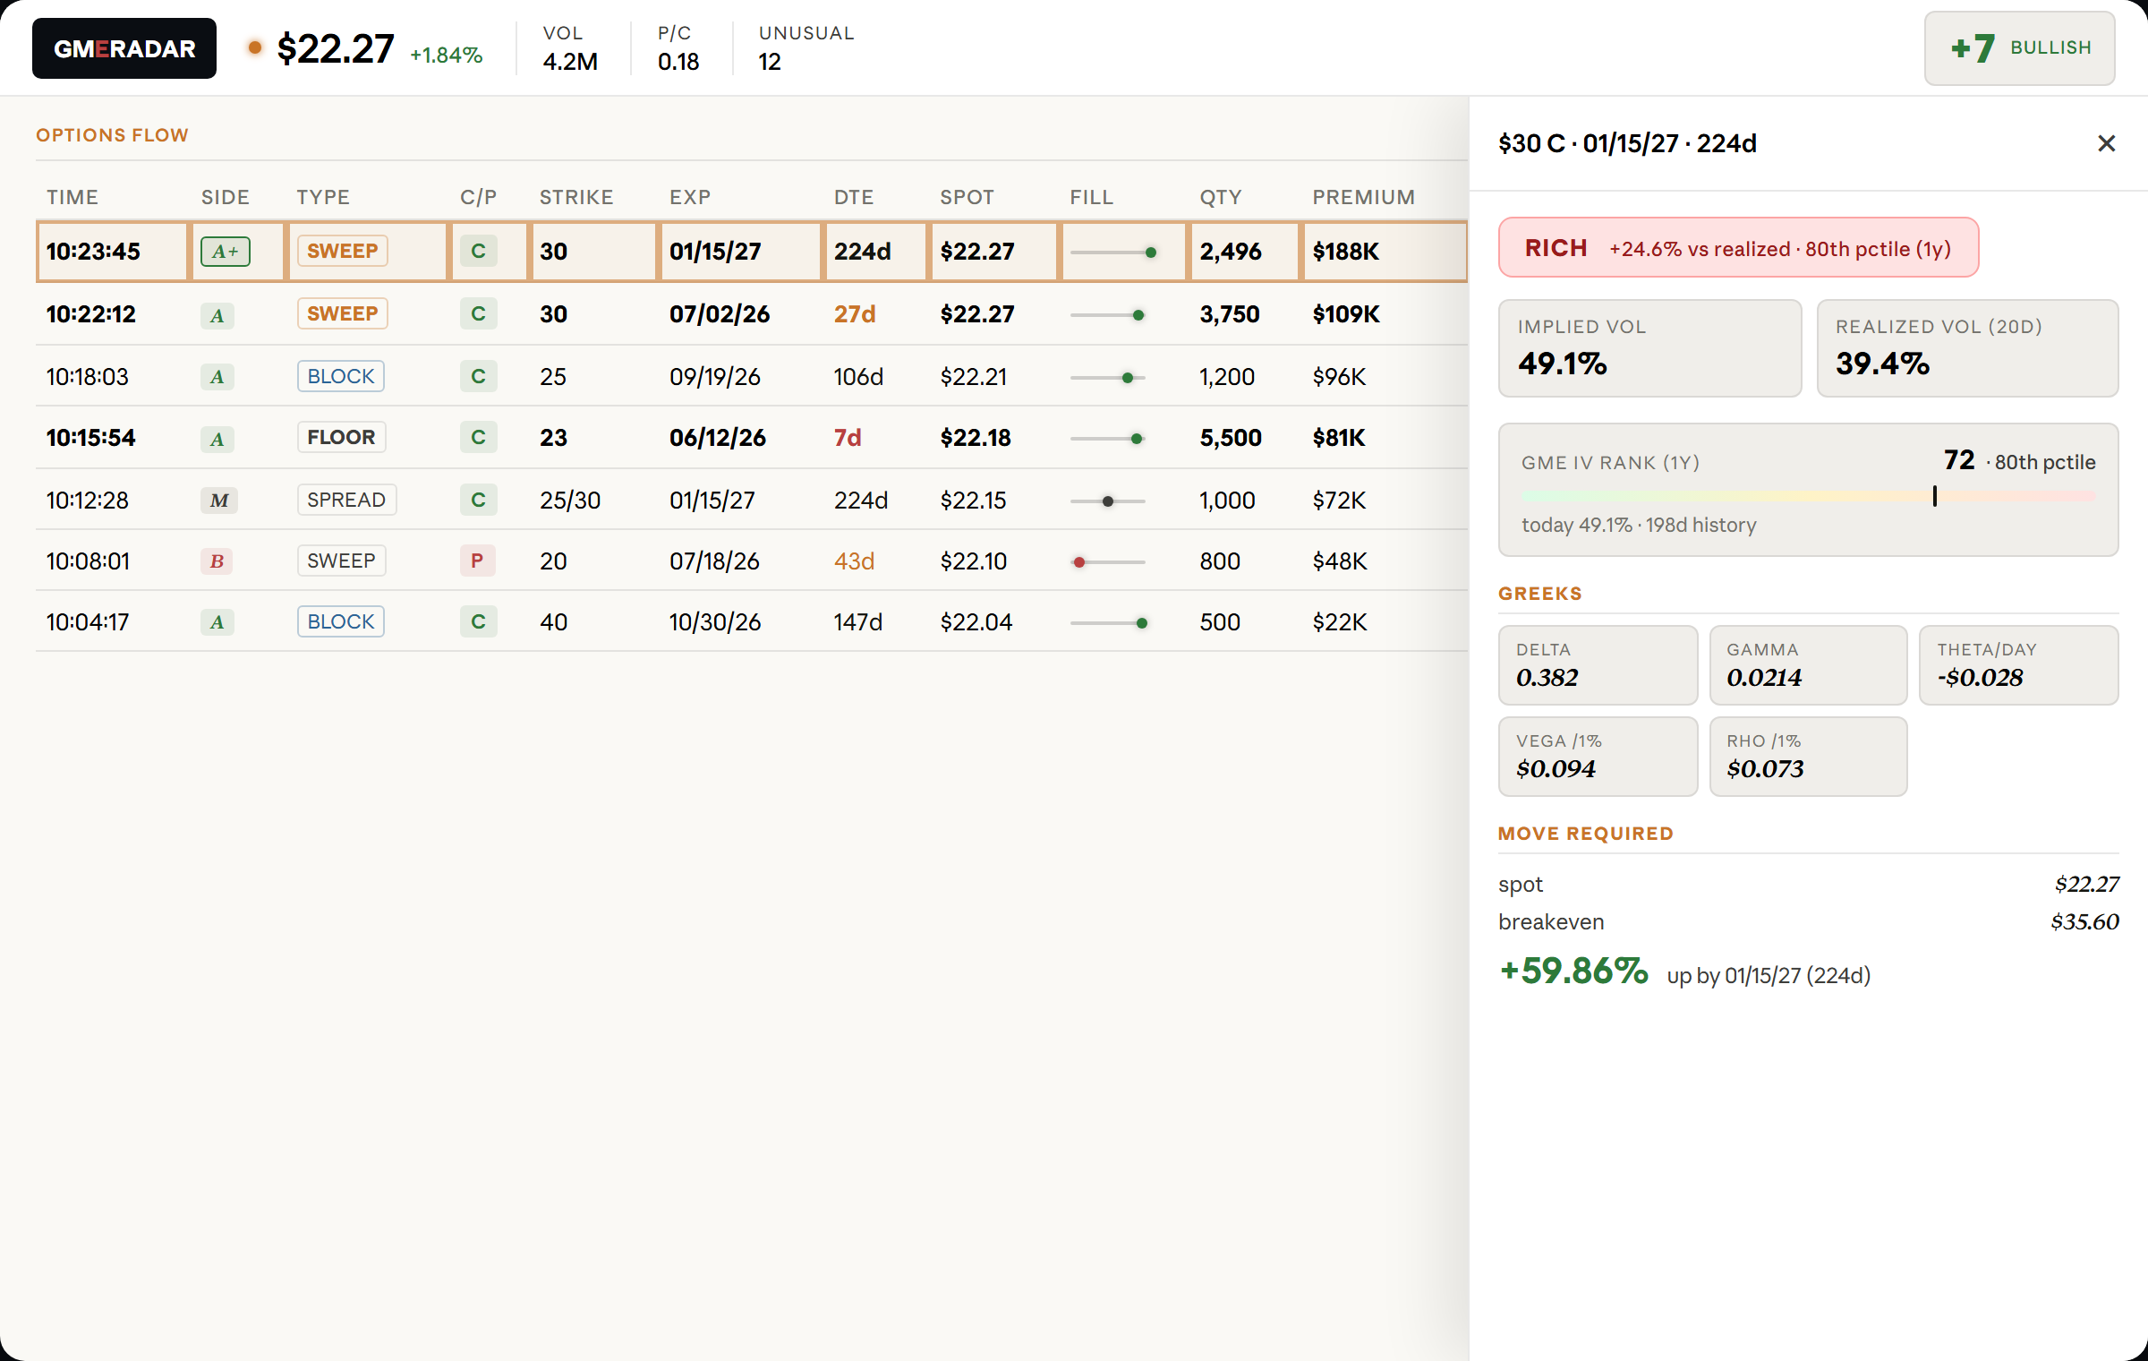Viewport: 2148px width, 1361px height.
Task: Click the C badge in 10:18:03 row
Action: click(x=478, y=376)
